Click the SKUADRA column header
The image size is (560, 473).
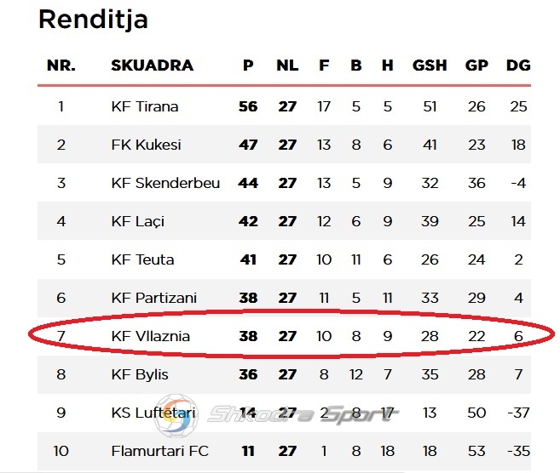click(152, 66)
